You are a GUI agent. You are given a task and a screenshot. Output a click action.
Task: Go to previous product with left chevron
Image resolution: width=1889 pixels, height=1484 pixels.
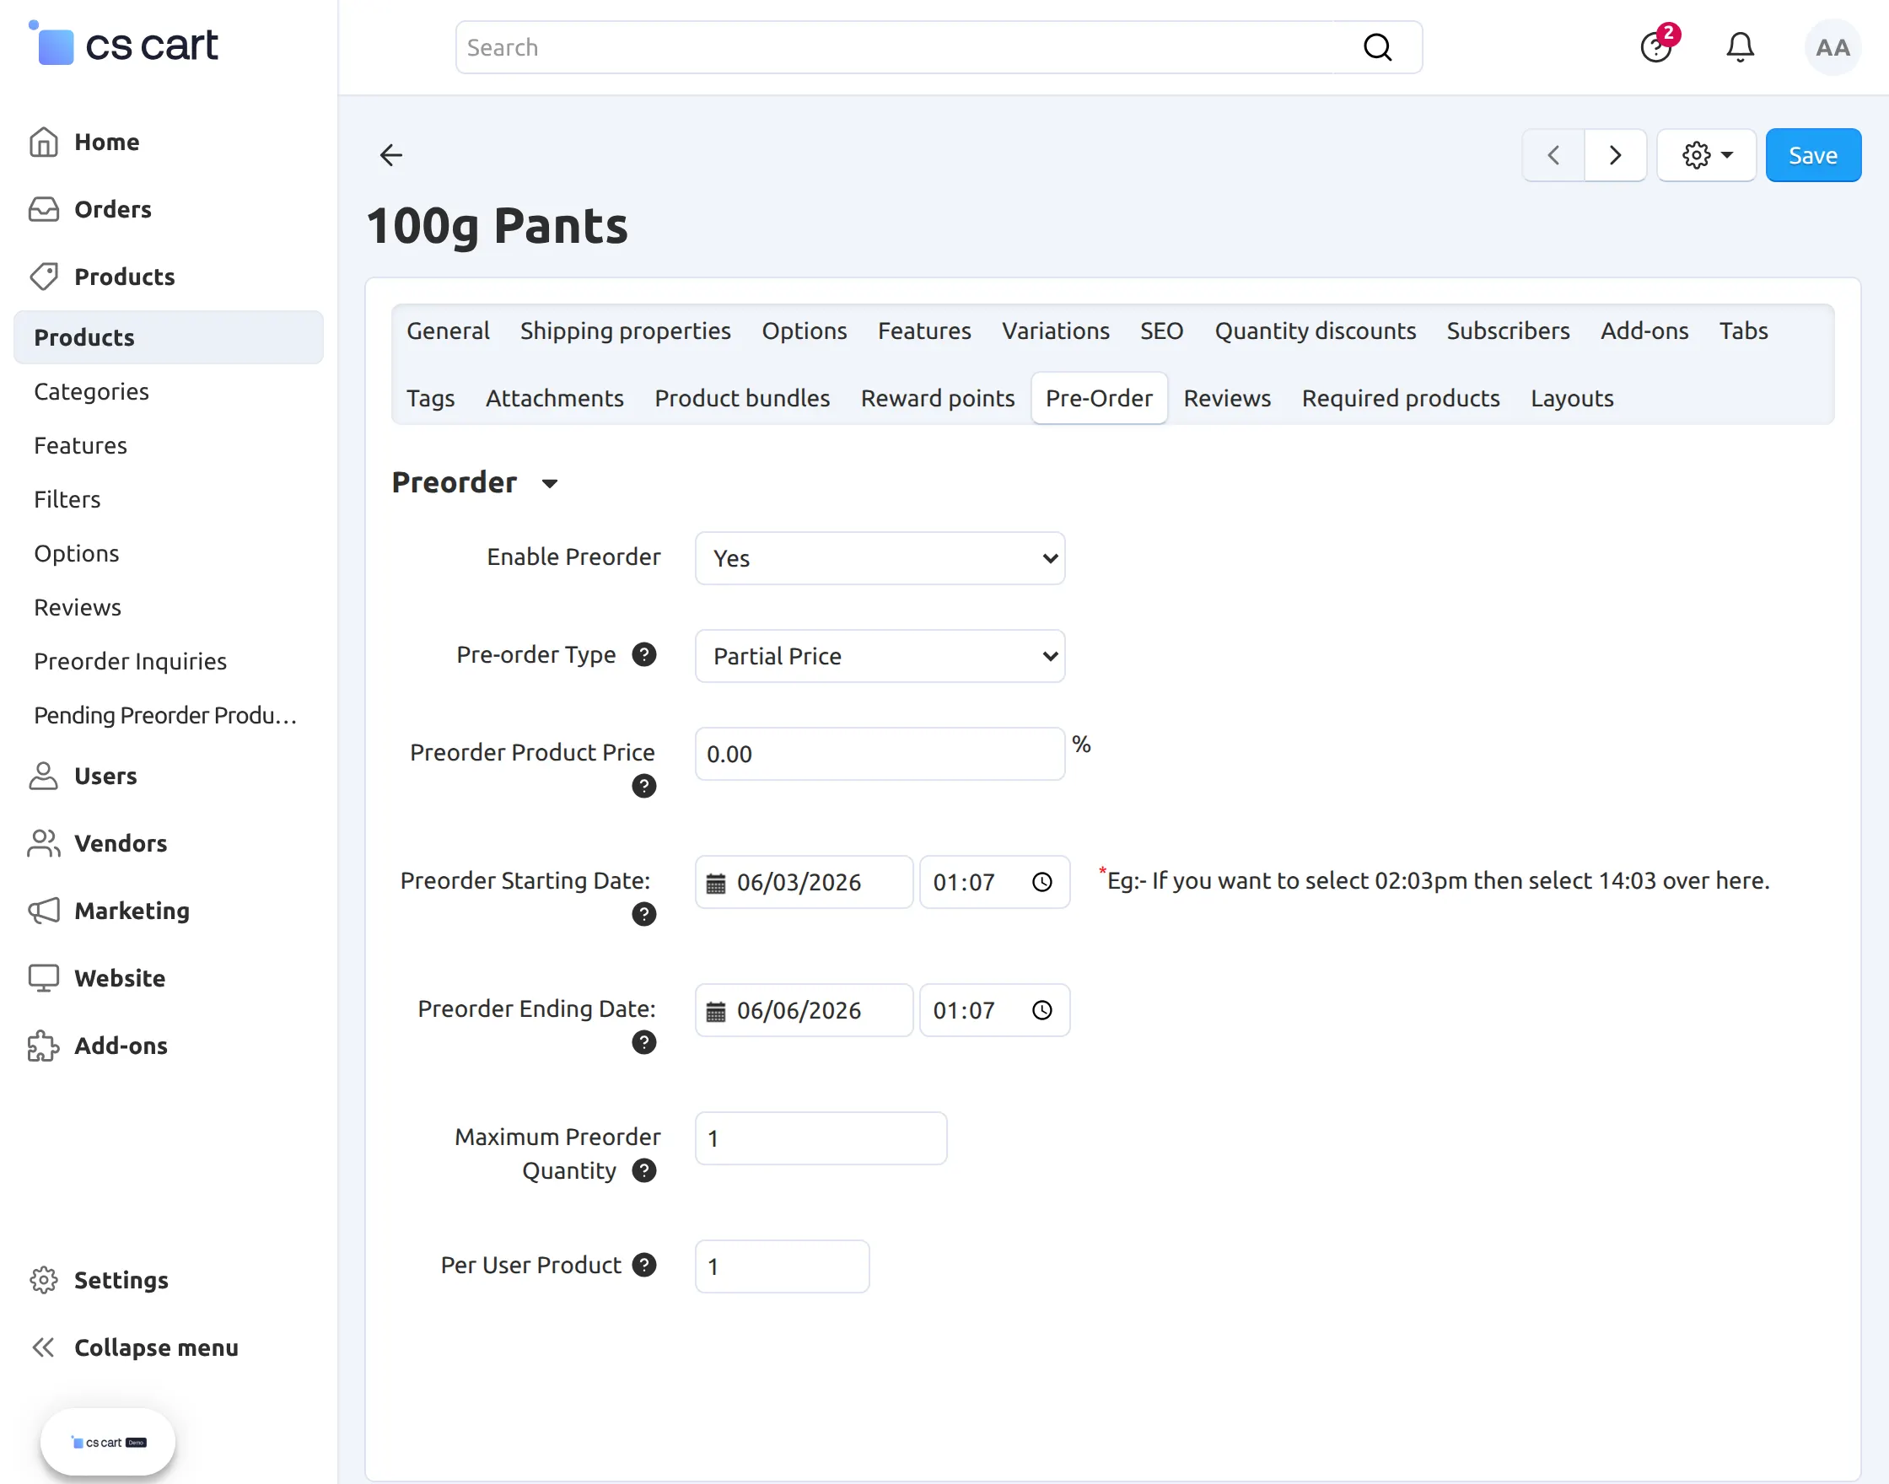click(1553, 155)
